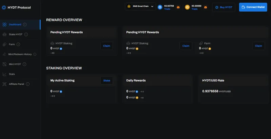Click the BNB chain logo icon
Screen dimensions: 271x139
coord(129,6)
